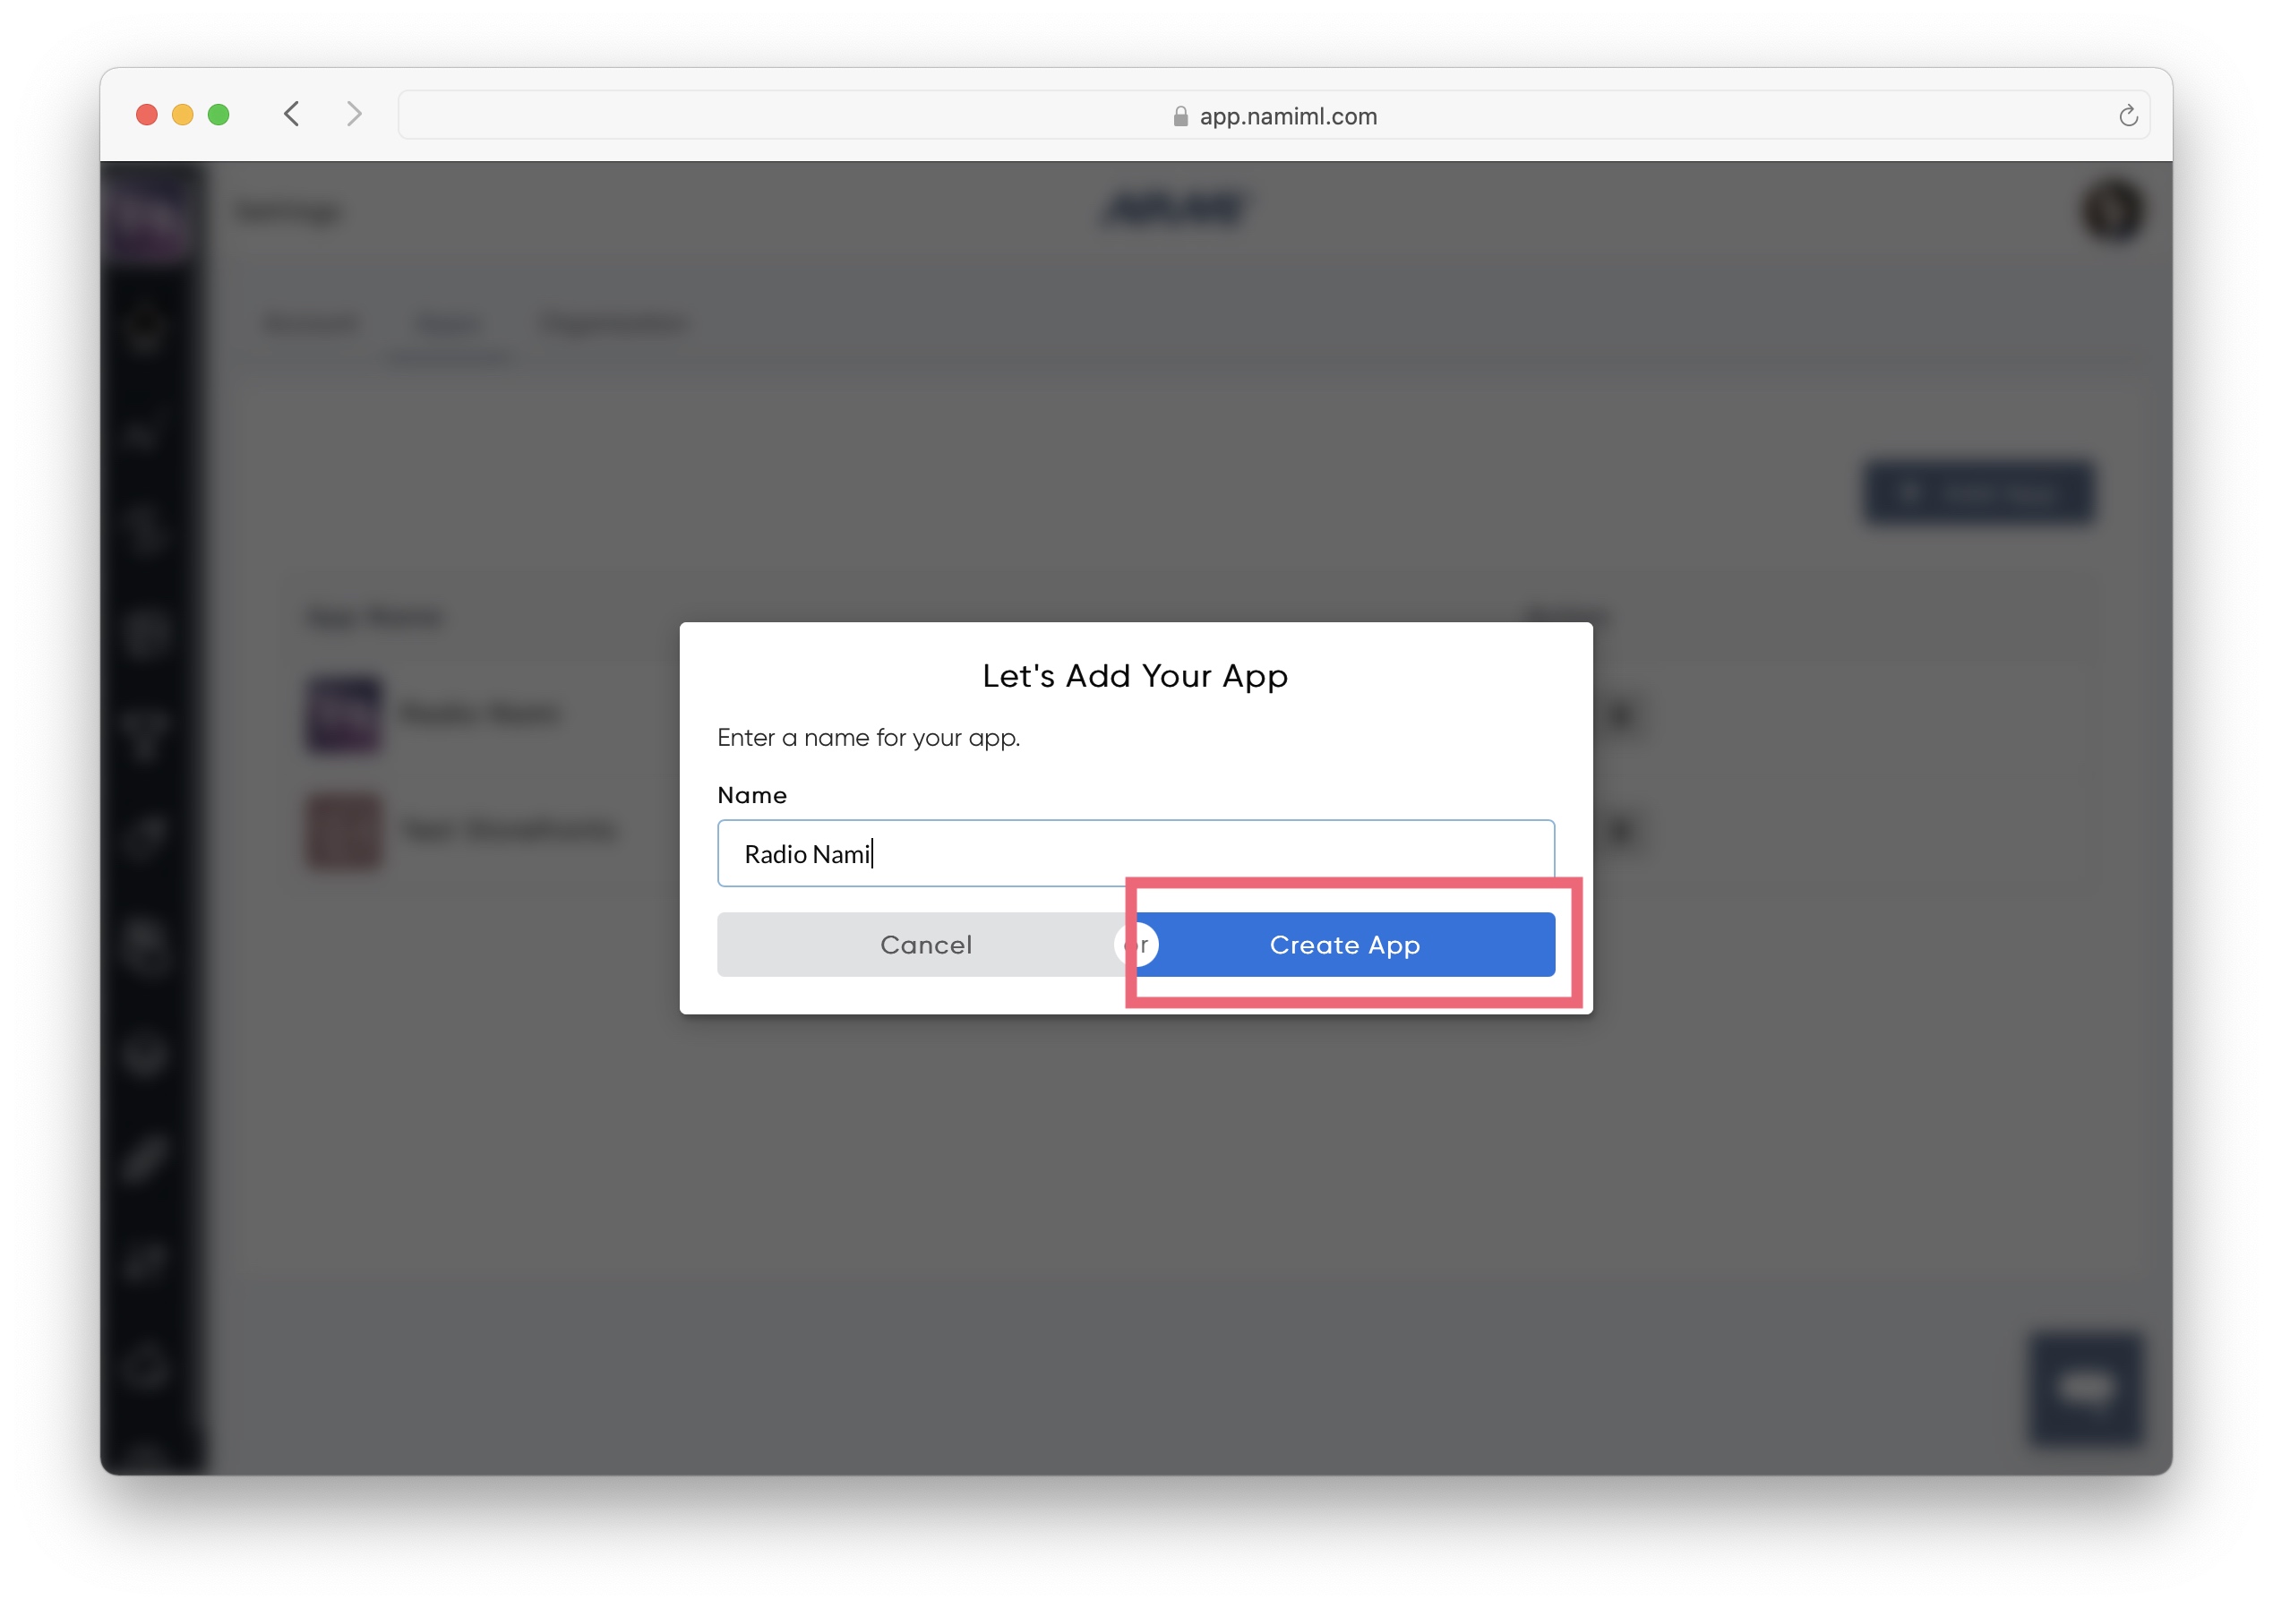Click the blurred blue Add App button
This screenshot has height=1608, width=2273.
(x=1977, y=492)
